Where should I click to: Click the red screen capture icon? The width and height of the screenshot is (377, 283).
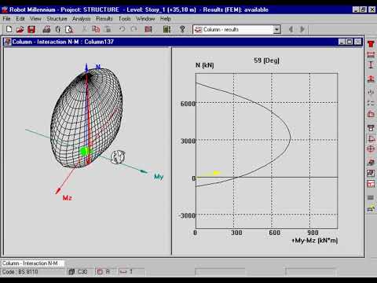(148, 29)
